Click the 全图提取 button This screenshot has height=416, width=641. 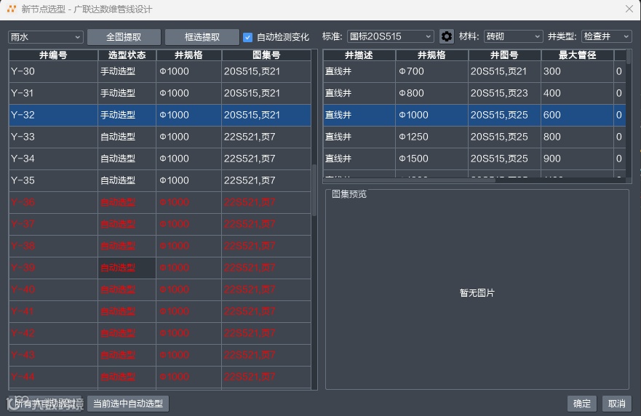(124, 37)
